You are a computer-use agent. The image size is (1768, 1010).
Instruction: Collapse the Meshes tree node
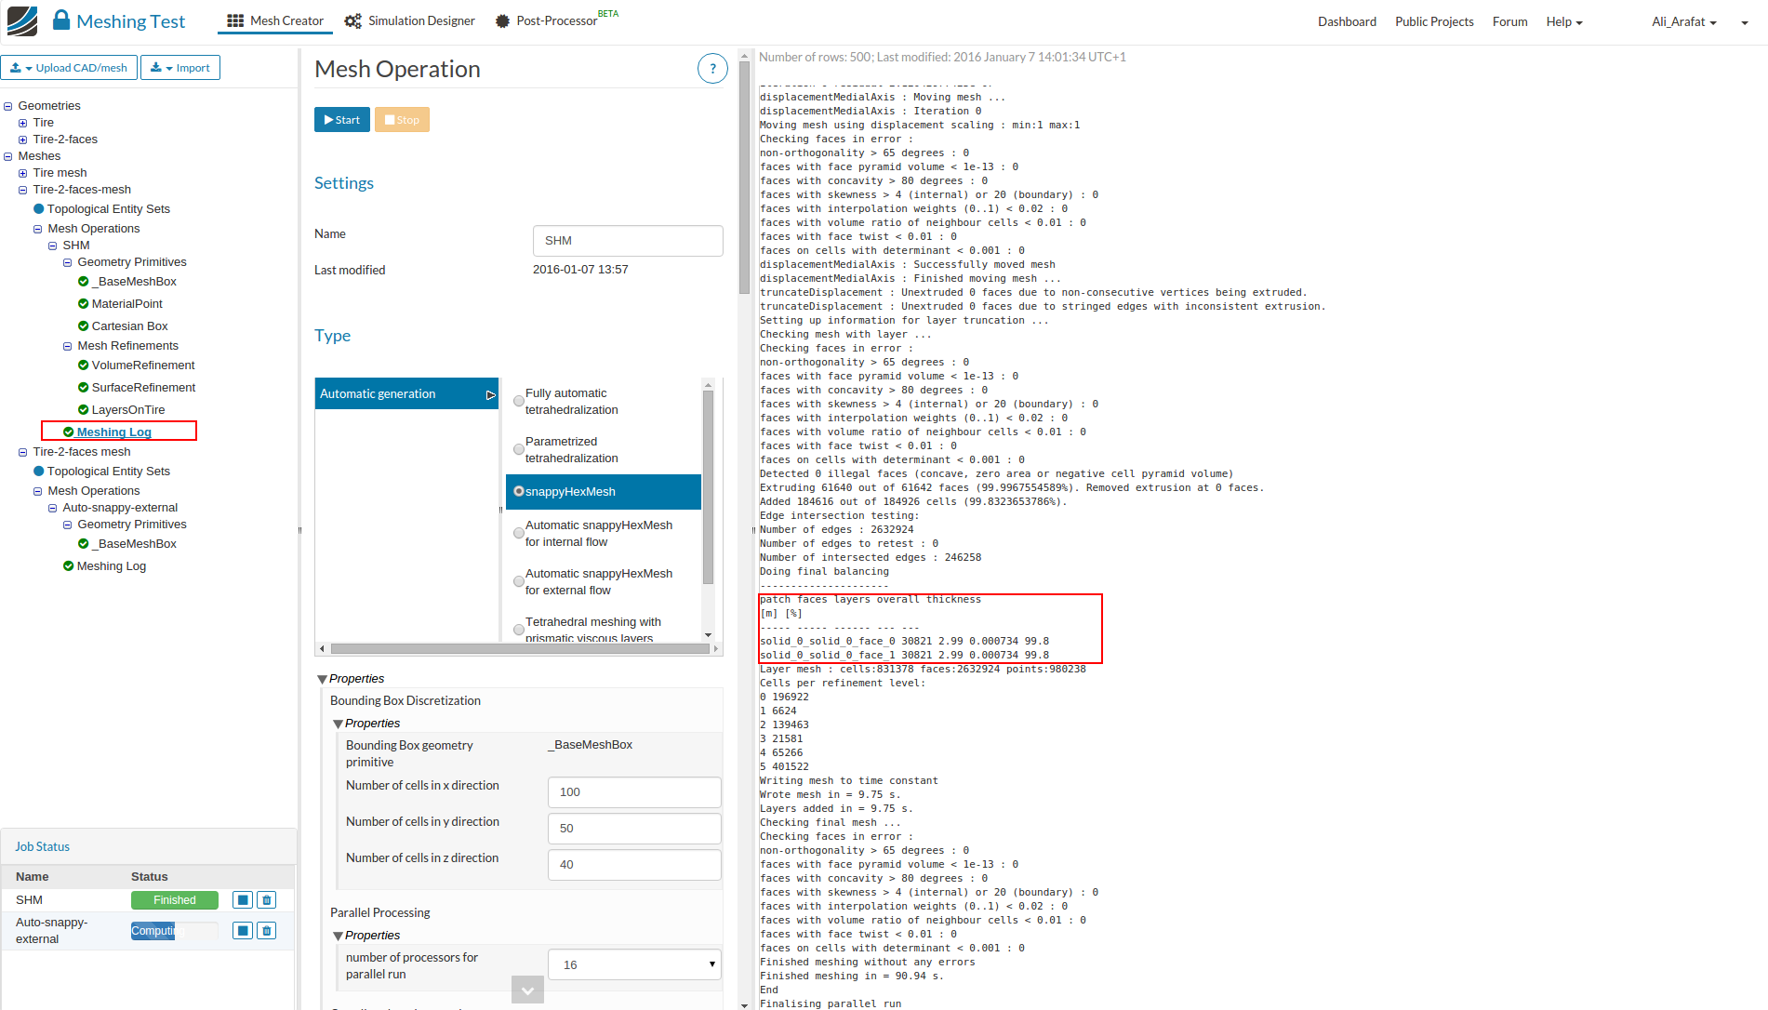pos(8,156)
